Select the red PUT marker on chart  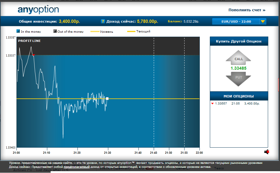tap(34, 55)
